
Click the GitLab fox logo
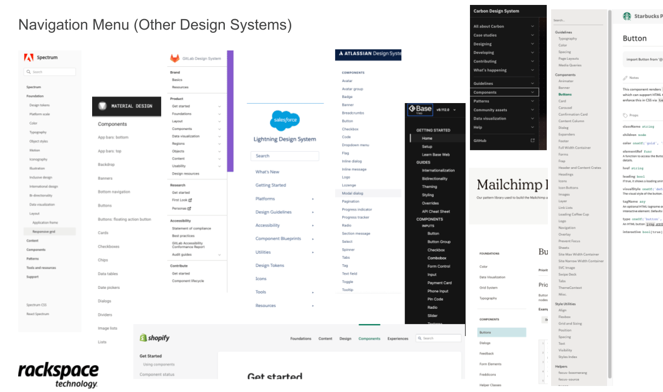click(174, 59)
